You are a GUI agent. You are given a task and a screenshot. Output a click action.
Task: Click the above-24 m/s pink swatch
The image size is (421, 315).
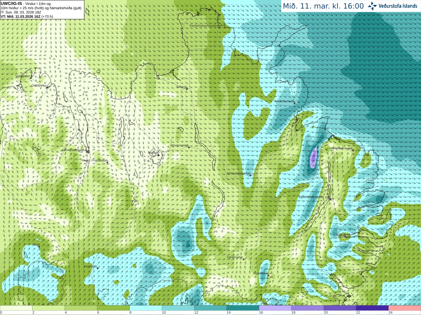point(405,308)
